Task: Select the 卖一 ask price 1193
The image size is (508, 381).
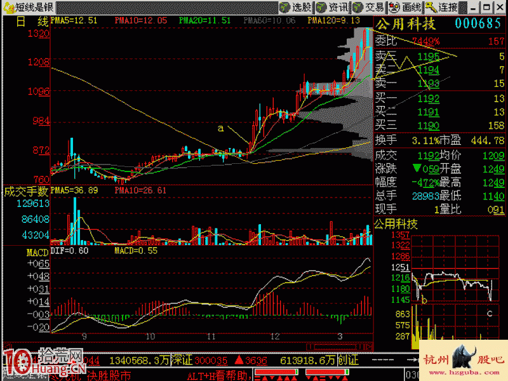Action: tap(428, 83)
